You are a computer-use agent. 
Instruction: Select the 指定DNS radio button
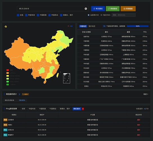pos(102,15)
